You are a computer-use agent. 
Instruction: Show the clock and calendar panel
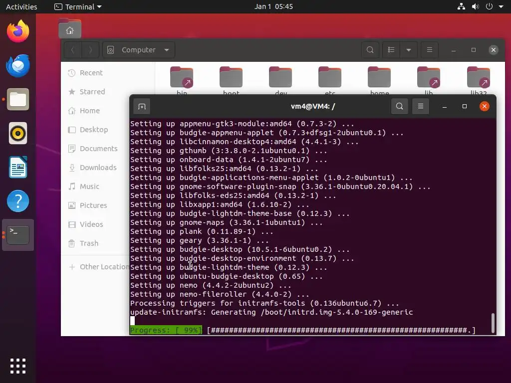pyautogui.click(x=273, y=6)
